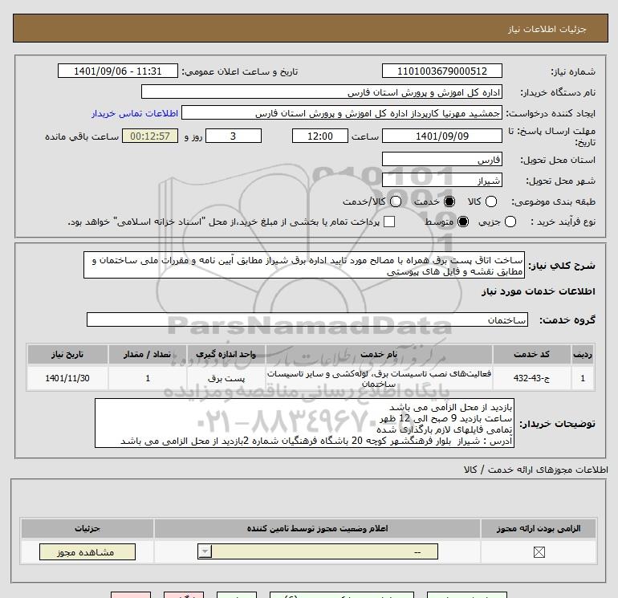This screenshot has height=598, width=618.
Task: Click the جزئیات اطلاعات نیاز page title
Action: (x=547, y=29)
